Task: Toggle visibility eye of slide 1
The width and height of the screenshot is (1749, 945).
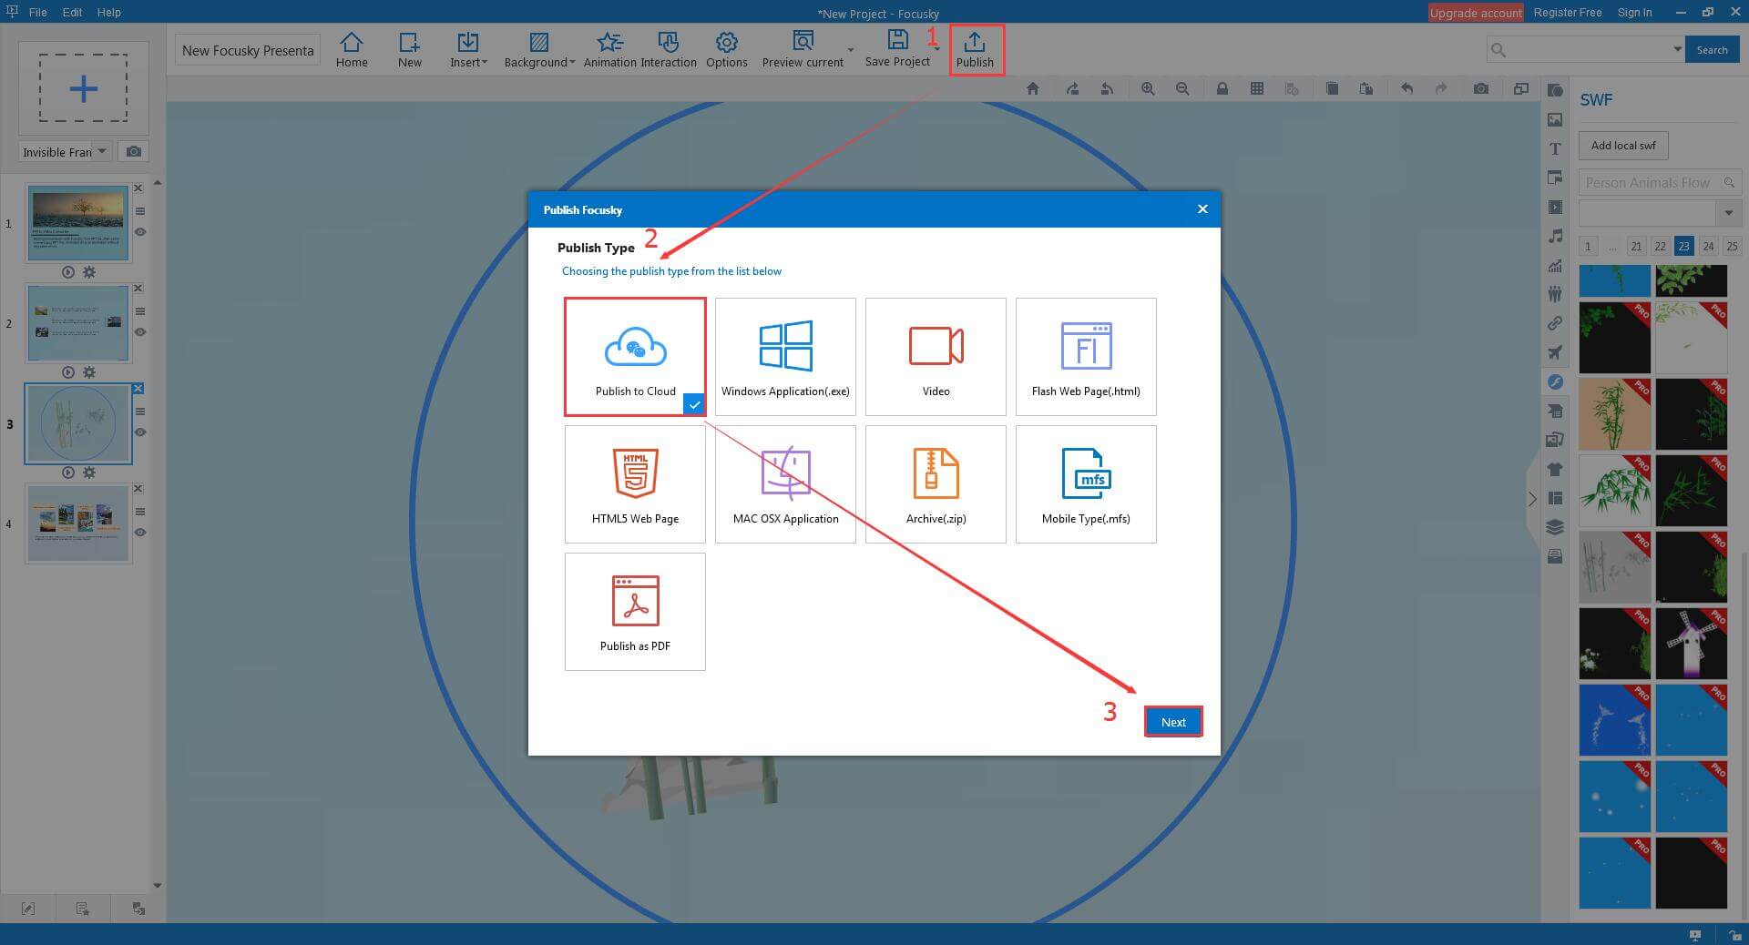Action: 140,232
